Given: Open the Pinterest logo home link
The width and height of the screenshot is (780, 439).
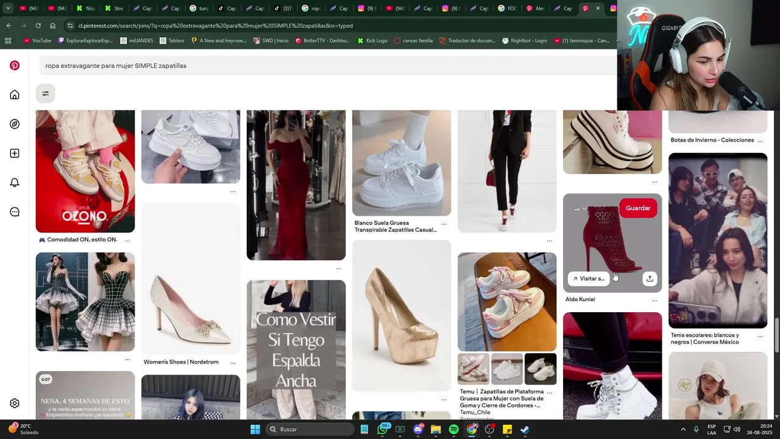Looking at the screenshot, I should click(15, 65).
